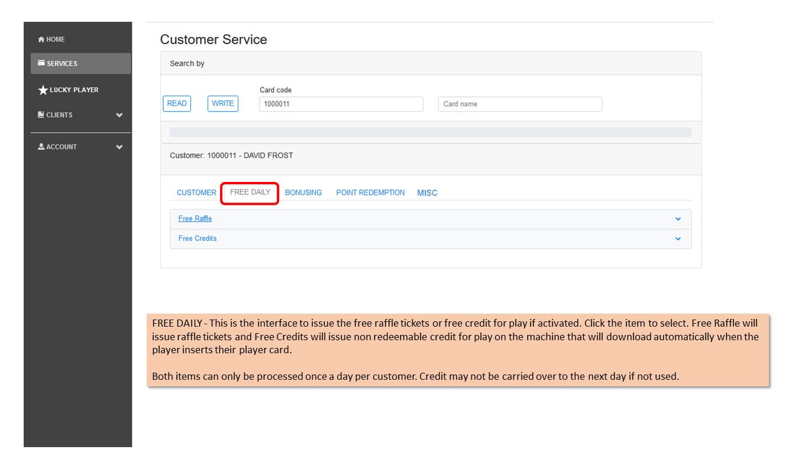Expand the Clients menu chevron
Image resolution: width=805 pixels, height=469 pixels.
coord(119,115)
